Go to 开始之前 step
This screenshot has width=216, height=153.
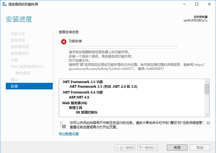click(18, 34)
